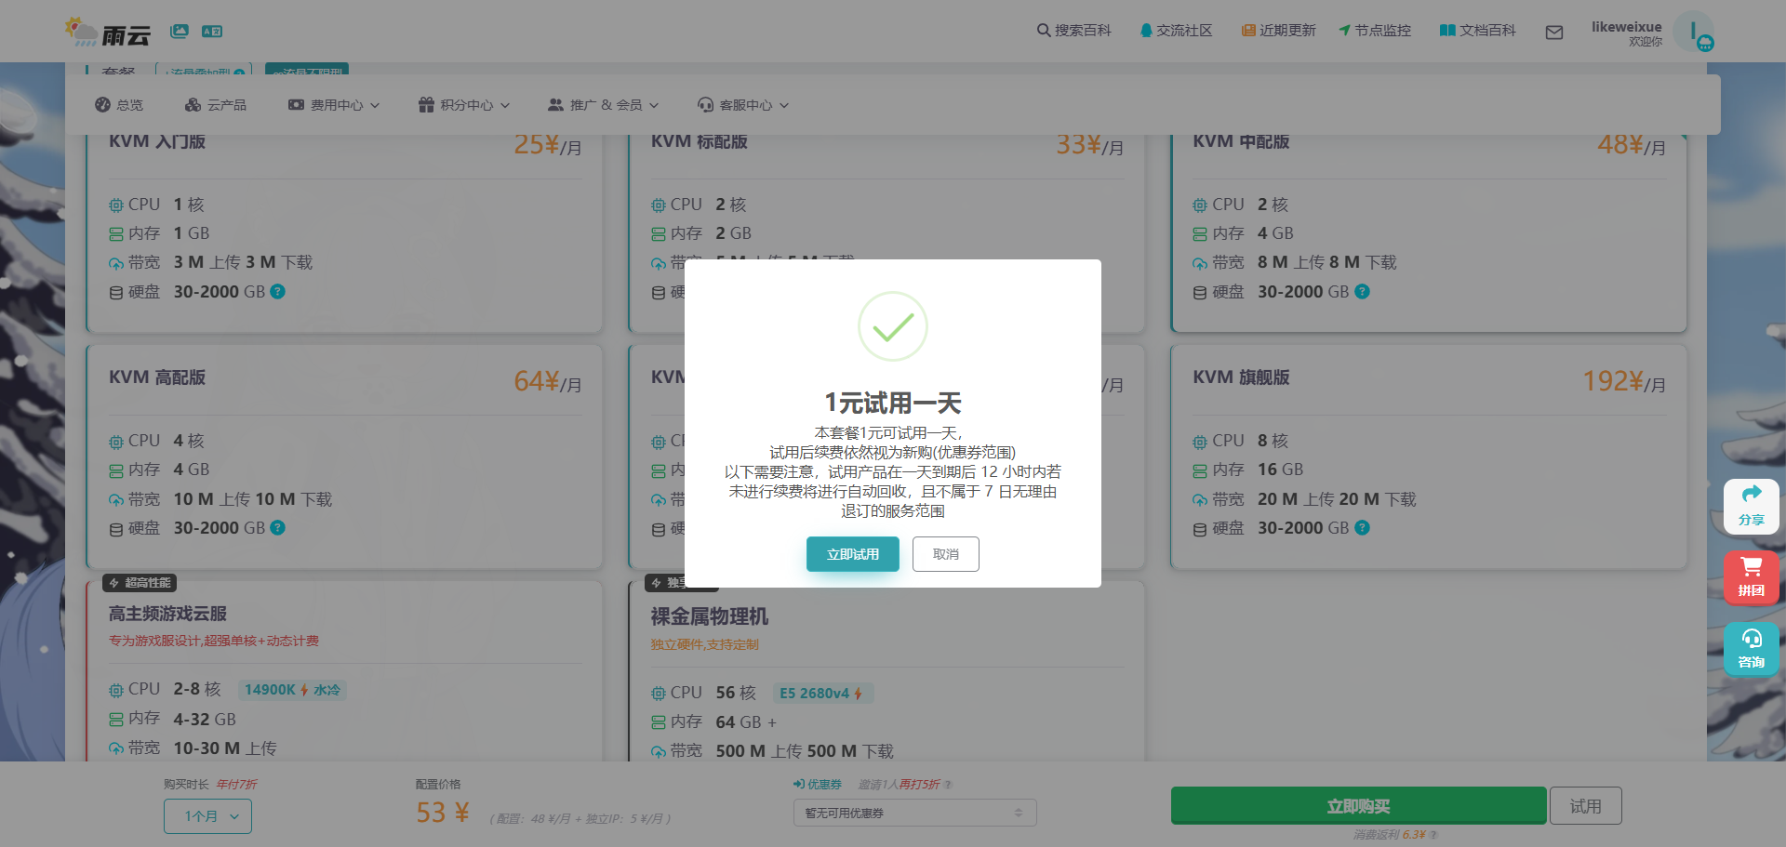Open the mail envelope icon in header
Image resolution: width=1786 pixels, height=847 pixels.
point(1553,33)
